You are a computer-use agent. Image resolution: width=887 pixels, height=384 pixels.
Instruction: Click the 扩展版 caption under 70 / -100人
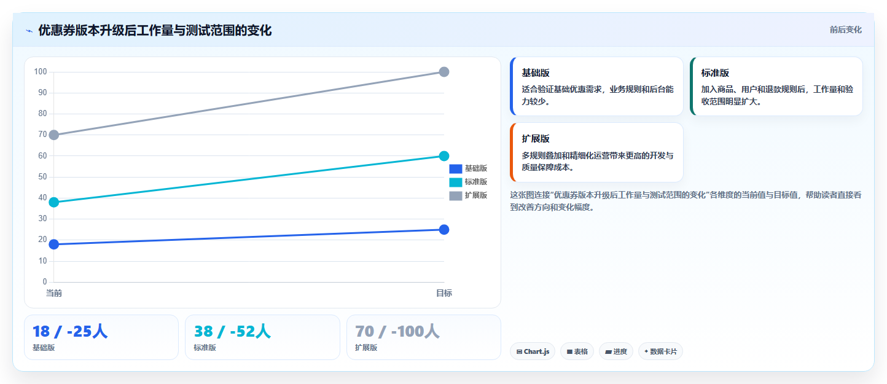tap(366, 348)
